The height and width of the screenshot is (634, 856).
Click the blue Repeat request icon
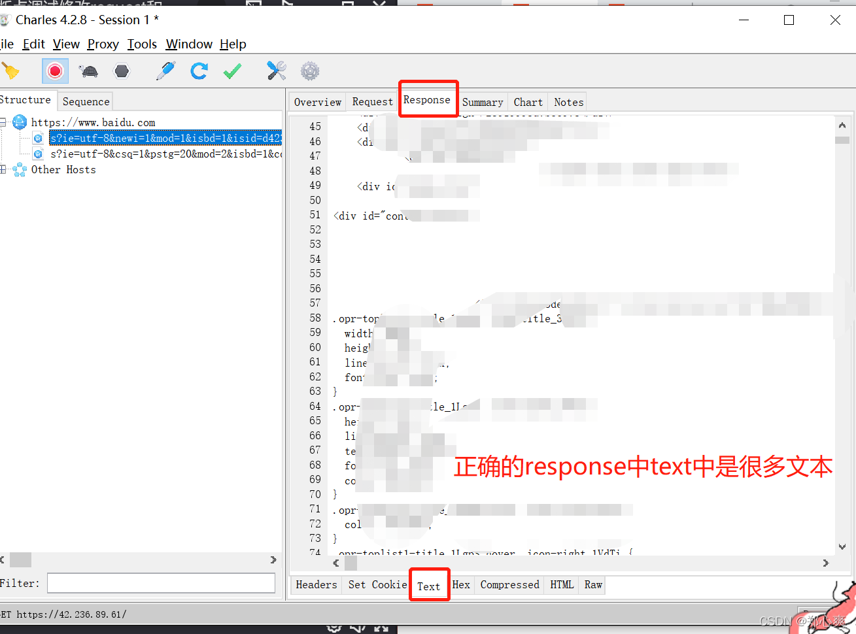(x=199, y=71)
